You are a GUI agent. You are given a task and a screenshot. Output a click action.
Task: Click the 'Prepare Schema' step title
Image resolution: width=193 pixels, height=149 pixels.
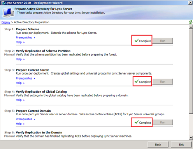tap(28, 29)
